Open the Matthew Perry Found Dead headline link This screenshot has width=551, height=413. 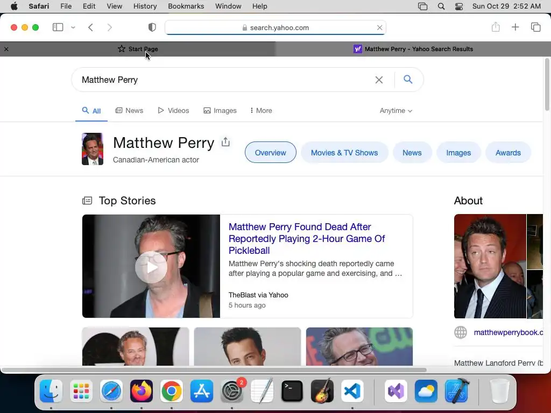point(307,238)
